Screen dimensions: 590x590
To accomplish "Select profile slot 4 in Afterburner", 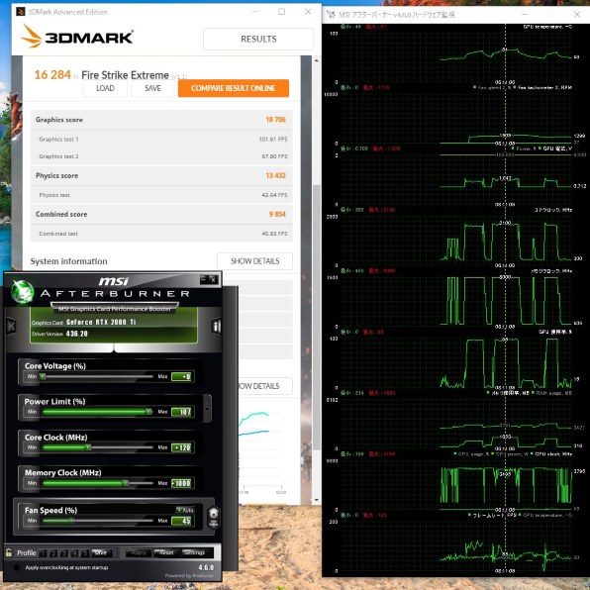I will [74, 552].
